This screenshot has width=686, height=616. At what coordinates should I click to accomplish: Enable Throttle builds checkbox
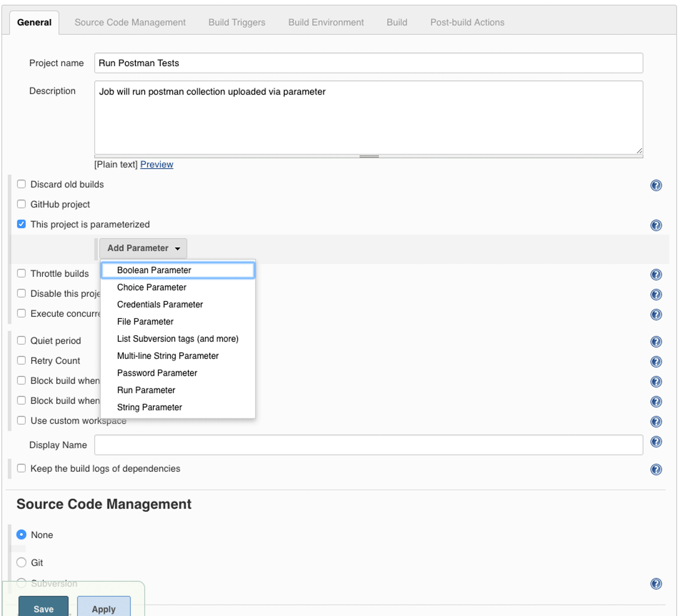tap(21, 273)
